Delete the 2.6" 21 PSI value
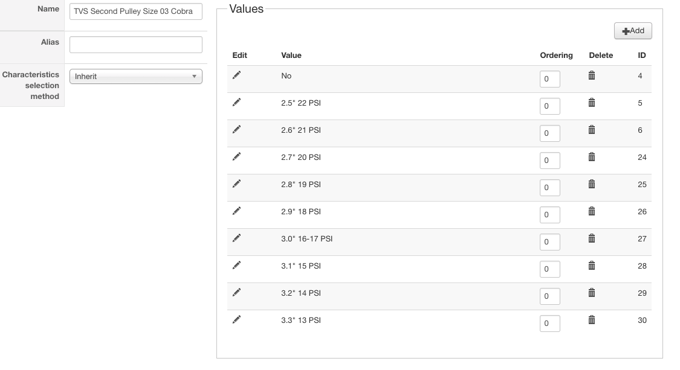Image resolution: width=680 pixels, height=370 pixels. click(x=592, y=130)
